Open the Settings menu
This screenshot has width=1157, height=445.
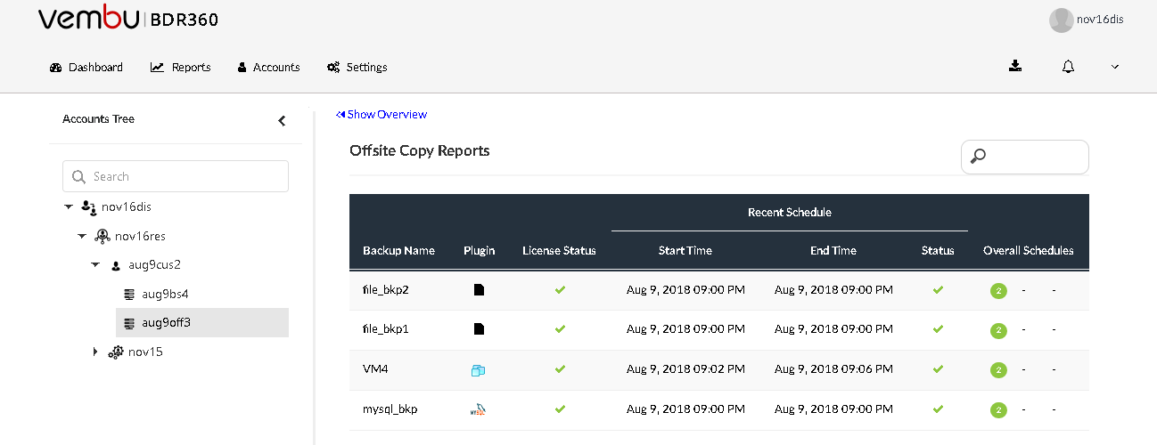[357, 67]
